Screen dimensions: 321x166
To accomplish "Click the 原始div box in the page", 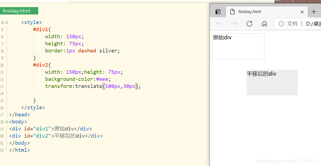I will 238,46.
